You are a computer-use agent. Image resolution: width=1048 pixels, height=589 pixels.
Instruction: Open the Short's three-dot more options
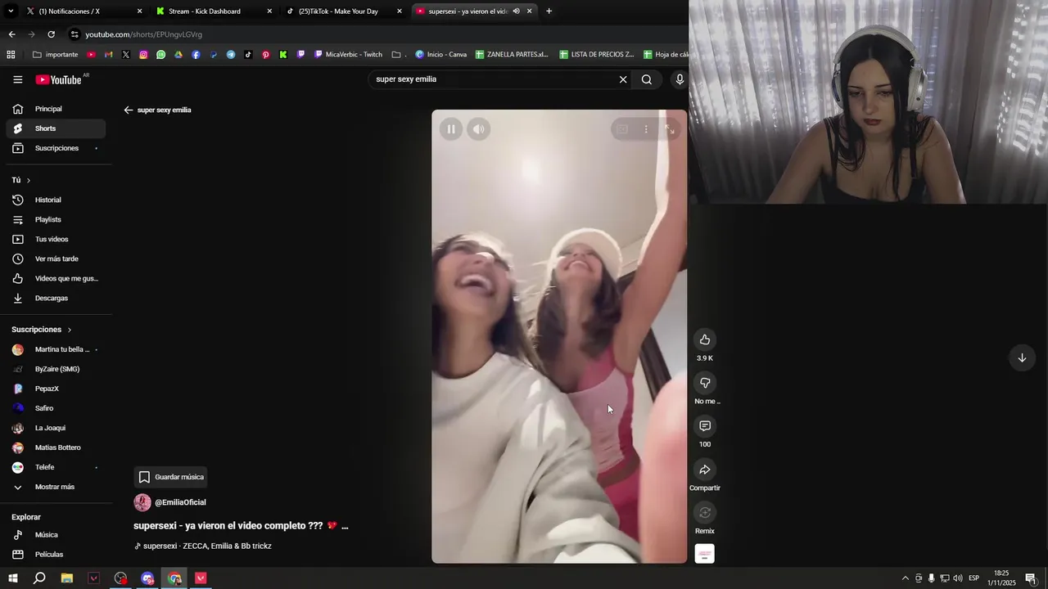(646, 129)
